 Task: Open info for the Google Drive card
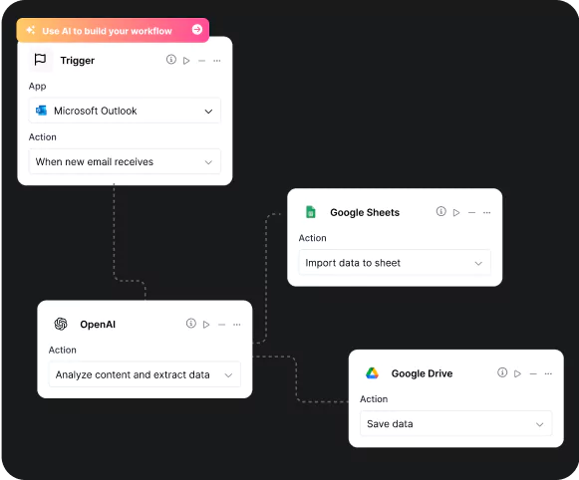(x=502, y=372)
